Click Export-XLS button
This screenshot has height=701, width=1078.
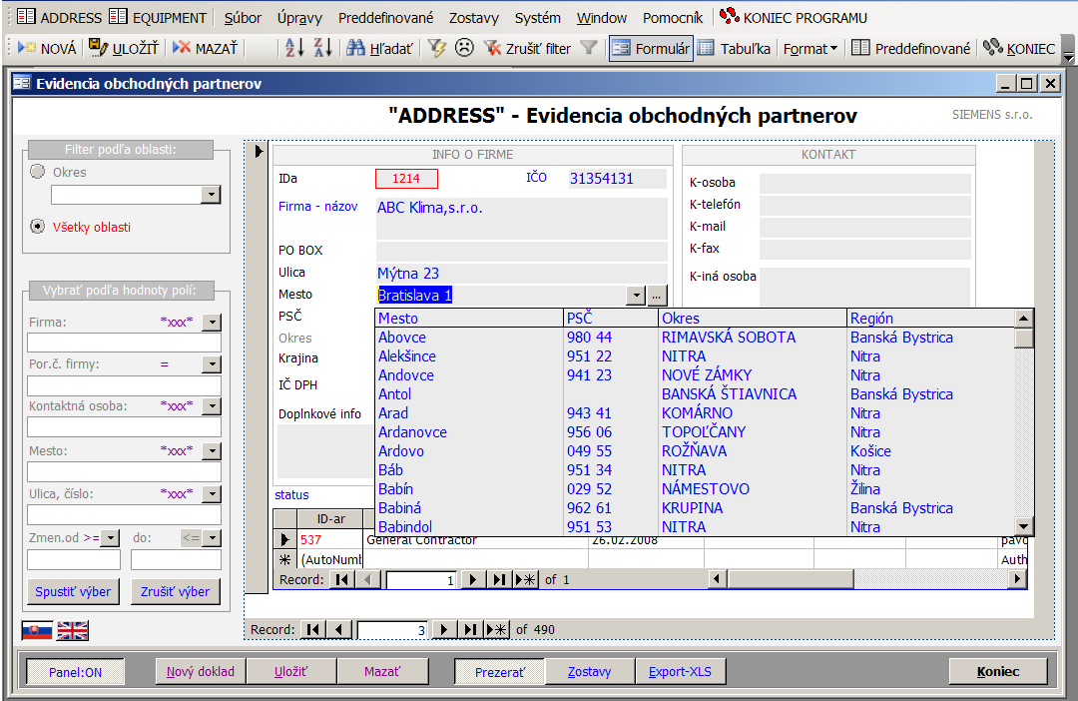tap(680, 671)
